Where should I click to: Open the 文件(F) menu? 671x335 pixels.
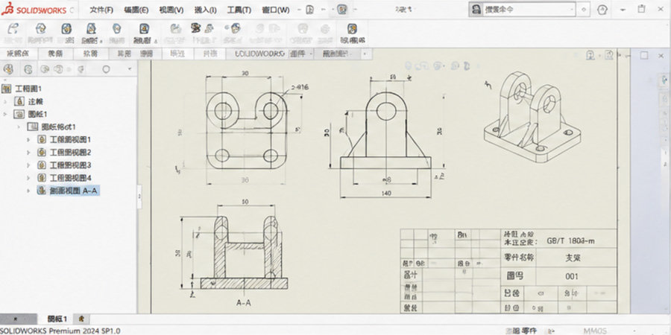click(101, 10)
